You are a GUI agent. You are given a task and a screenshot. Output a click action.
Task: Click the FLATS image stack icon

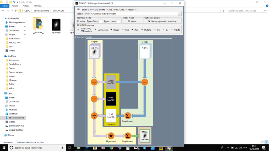(145, 51)
